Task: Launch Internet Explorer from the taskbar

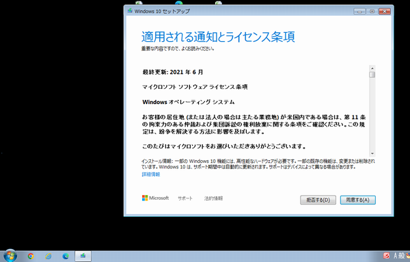Action: (49, 256)
